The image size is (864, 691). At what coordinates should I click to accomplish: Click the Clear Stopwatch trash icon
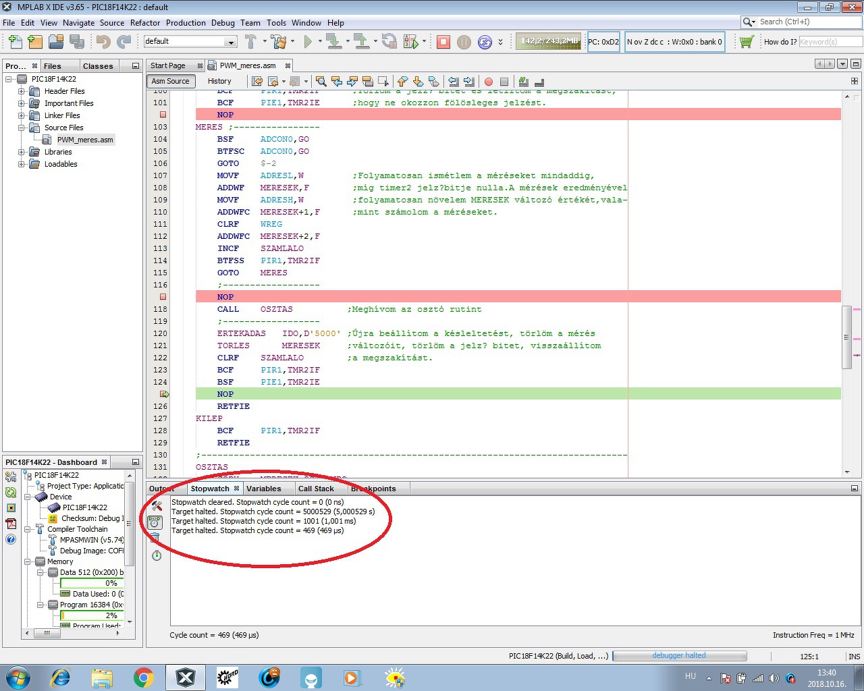[155, 538]
